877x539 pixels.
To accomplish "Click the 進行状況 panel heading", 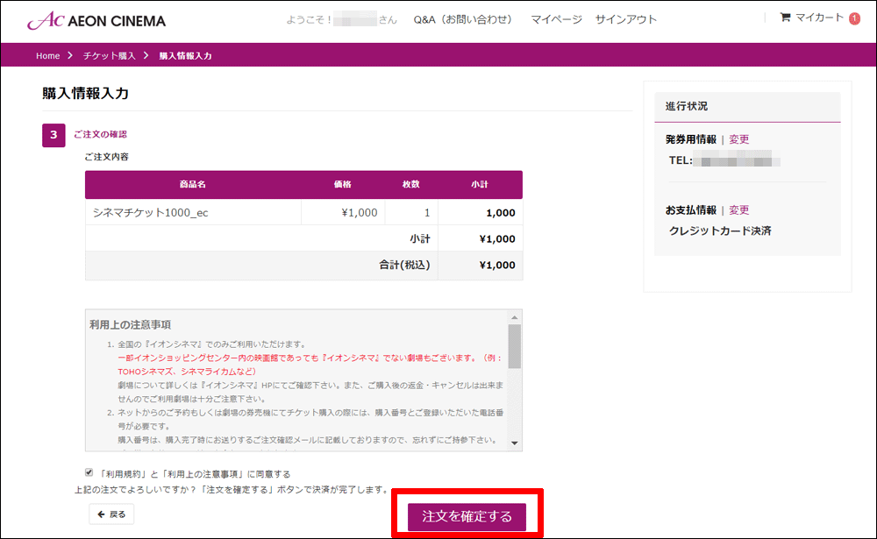I will click(687, 106).
